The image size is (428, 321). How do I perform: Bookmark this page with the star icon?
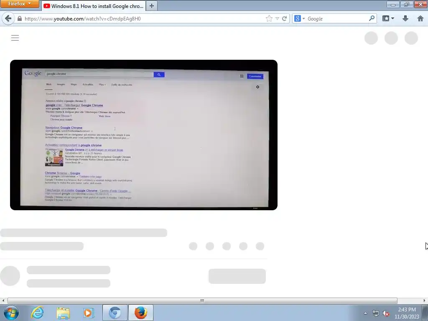tap(269, 18)
